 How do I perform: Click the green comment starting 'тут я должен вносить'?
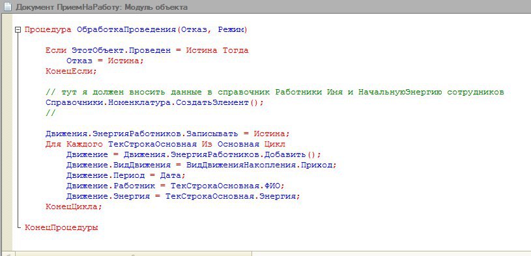pyautogui.click(x=275, y=92)
